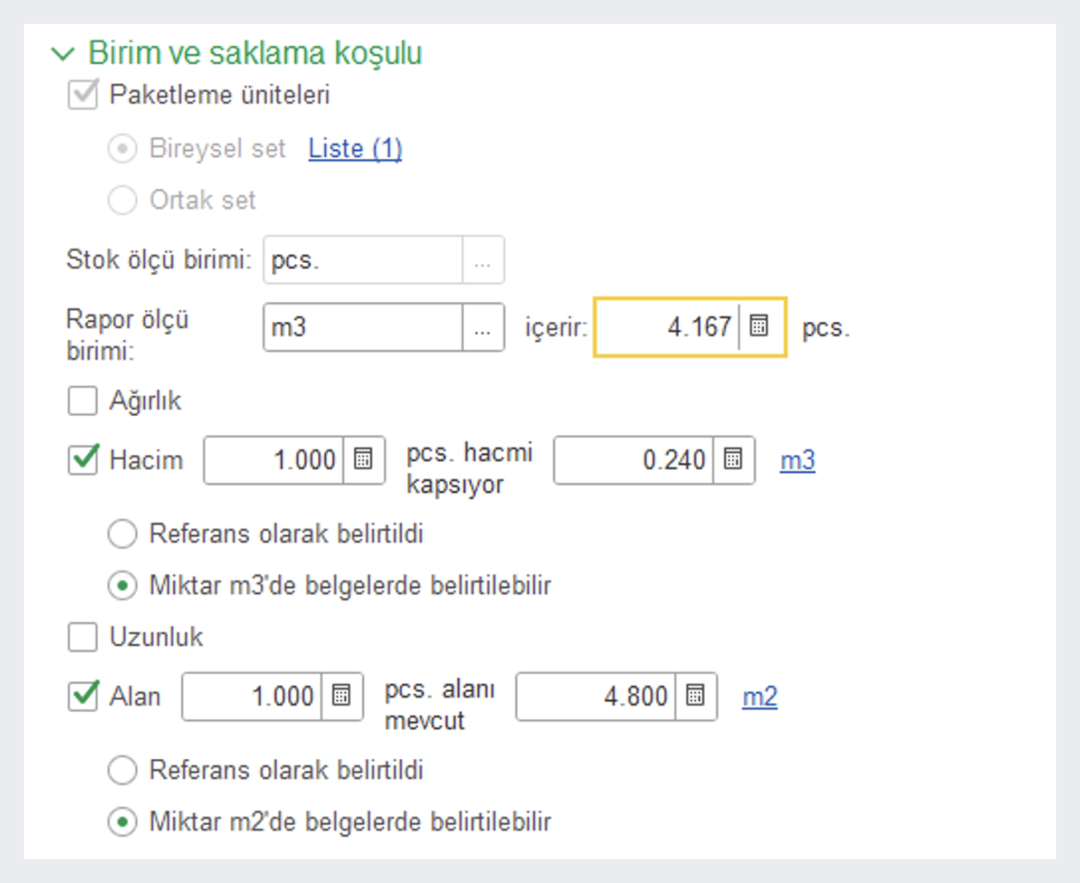The image size is (1080, 883).
Task: Select Referans olarak belirtildi under Alan
Action: (x=123, y=770)
